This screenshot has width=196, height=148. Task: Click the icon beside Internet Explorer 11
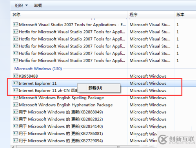[16, 83]
